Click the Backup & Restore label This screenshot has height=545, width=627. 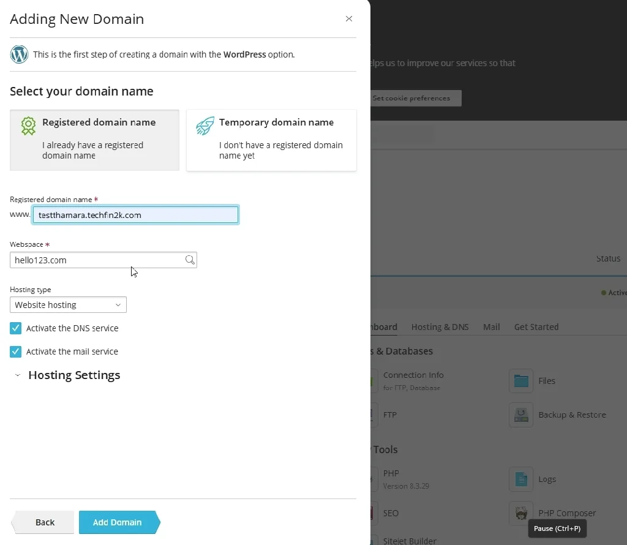tap(572, 415)
